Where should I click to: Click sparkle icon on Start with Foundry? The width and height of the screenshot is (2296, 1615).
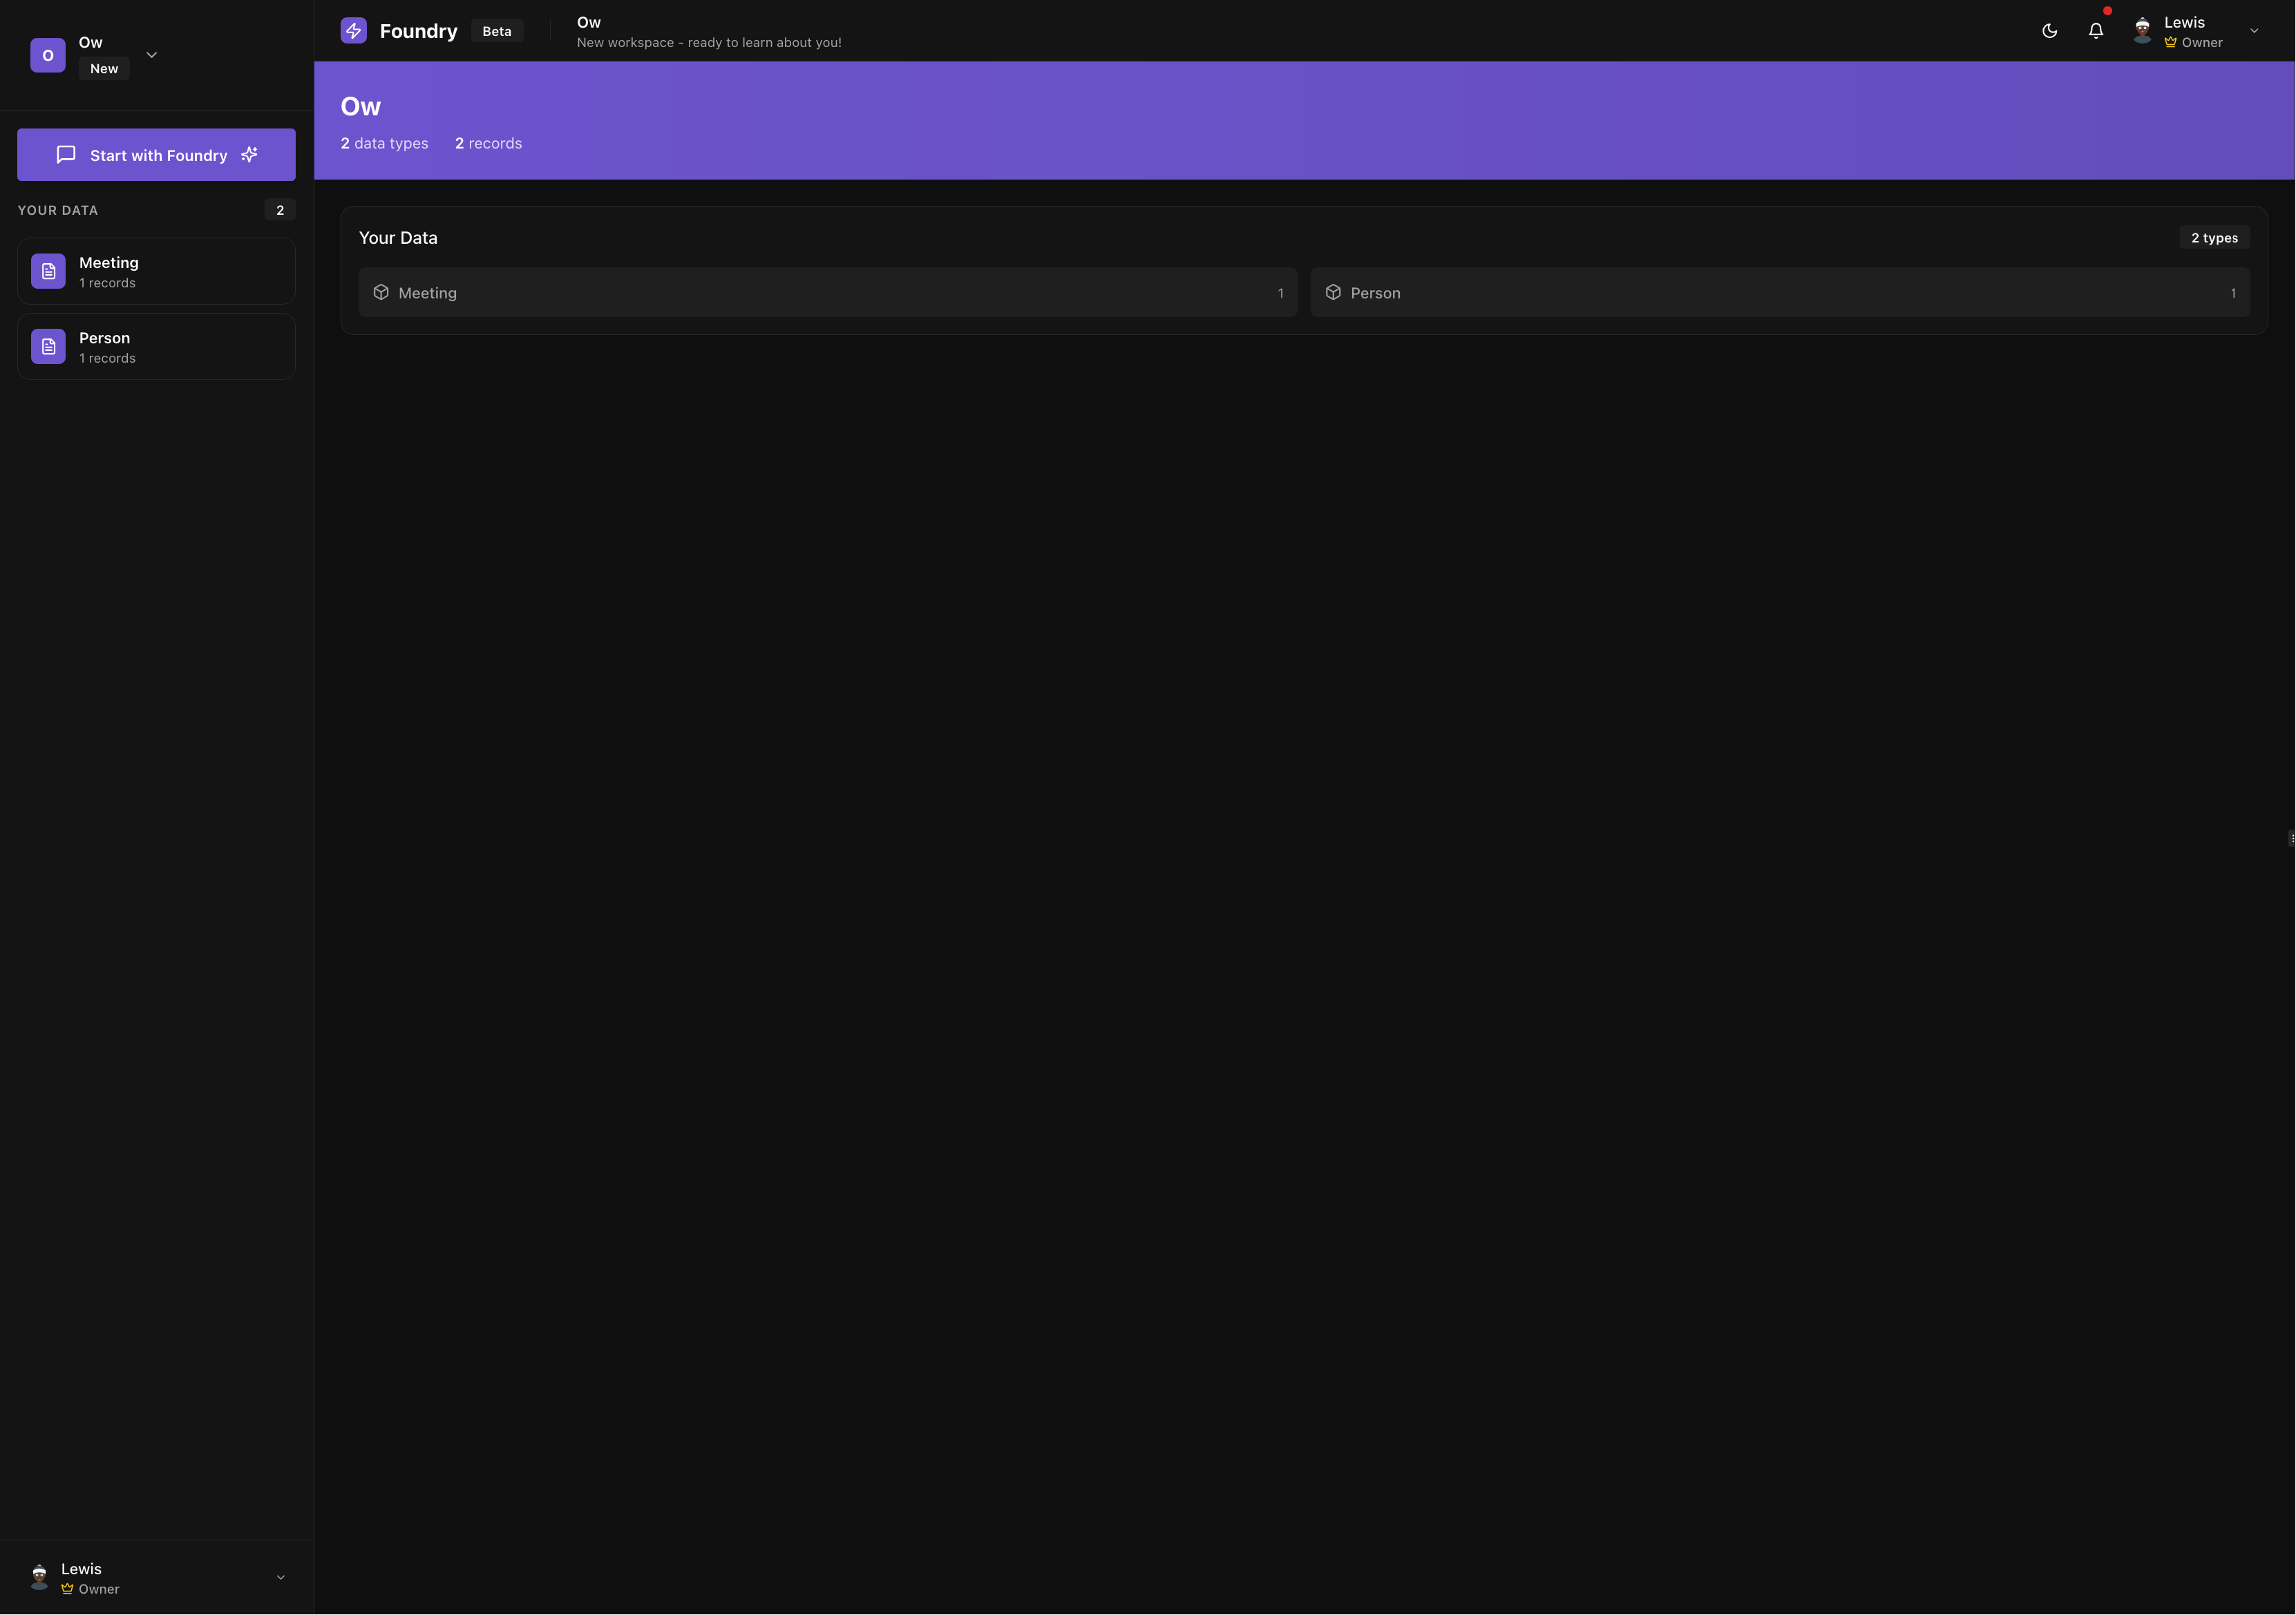tap(250, 154)
